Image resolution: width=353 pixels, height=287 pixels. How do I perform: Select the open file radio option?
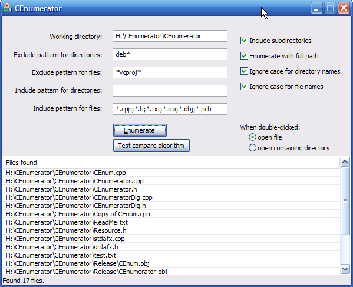coord(252,137)
